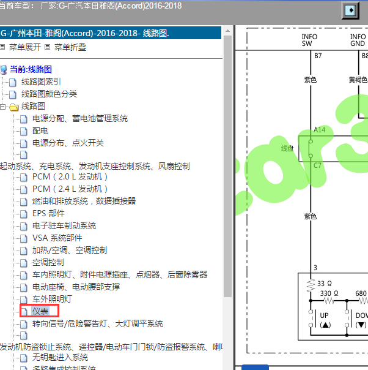368x370 pixels.
Task: Open PCM (2.4 L 发动机) diagram
Action: pos(70,189)
